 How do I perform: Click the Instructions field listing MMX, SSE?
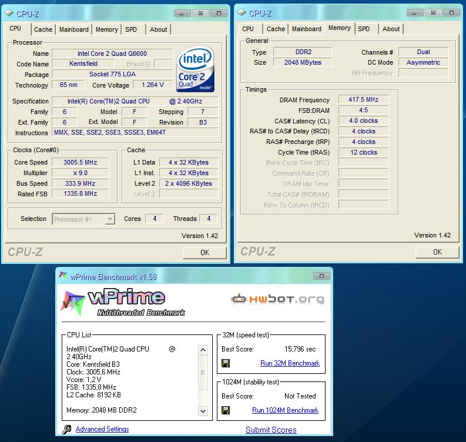(135, 132)
